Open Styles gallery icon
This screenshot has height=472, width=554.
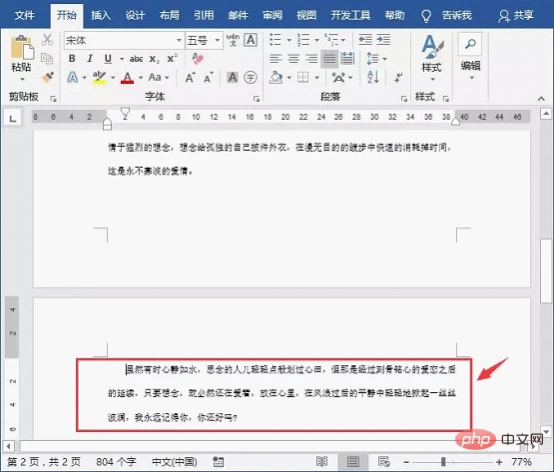point(432,46)
